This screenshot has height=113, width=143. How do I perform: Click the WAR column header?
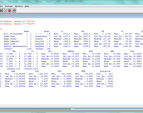[x=83, y=71]
